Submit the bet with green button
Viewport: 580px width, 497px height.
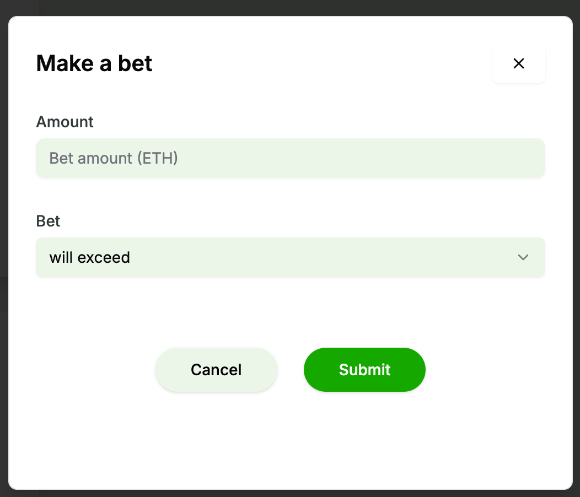[364, 369]
